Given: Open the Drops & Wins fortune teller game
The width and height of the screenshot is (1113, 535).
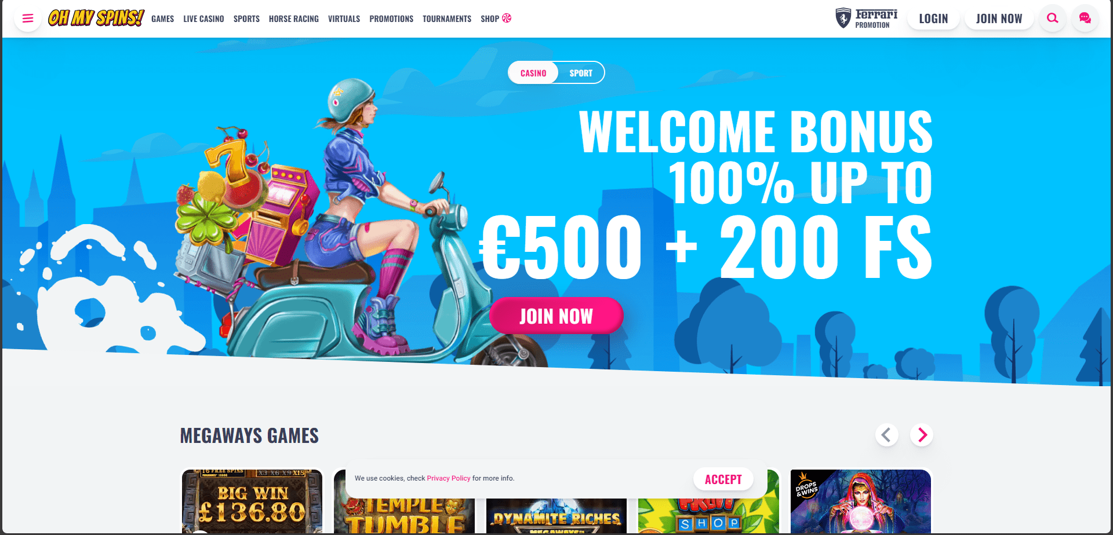Looking at the screenshot, I should coord(861,501).
